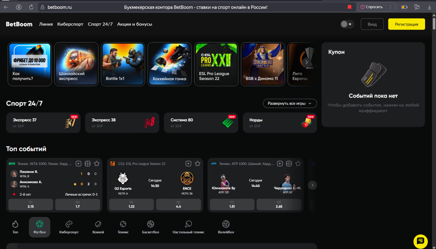Select the Киберспорт gamepad tab
This screenshot has height=249, width=436.
coord(69,227)
